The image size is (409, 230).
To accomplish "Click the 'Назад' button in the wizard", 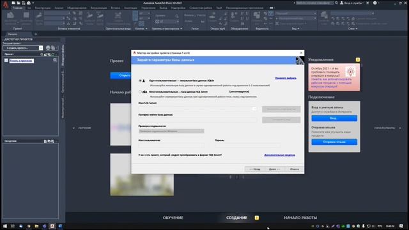I will (x=254, y=169).
